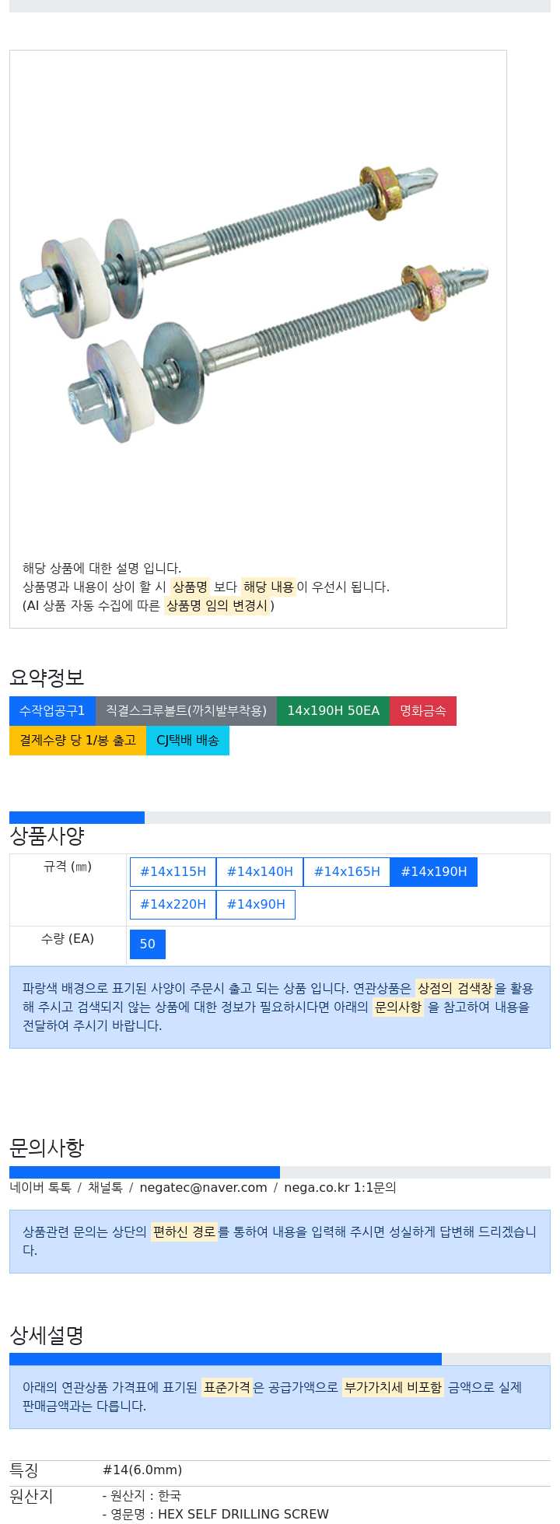Select the #14x115H size option

click(173, 872)
